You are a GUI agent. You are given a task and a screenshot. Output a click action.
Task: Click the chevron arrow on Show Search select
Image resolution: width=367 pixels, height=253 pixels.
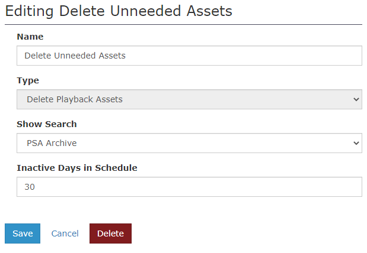click(356, 143)
